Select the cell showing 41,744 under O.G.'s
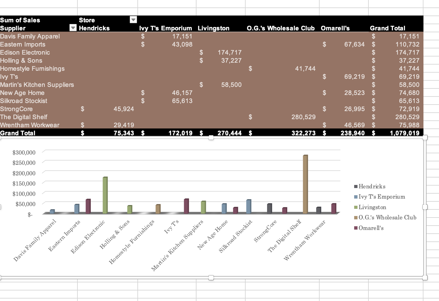The height and width of the screenshot is (301, 439). (282, 68)
